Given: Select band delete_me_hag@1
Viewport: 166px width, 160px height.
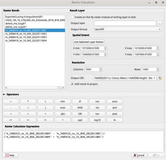Looking at the screenshot, I should click(x=35, y=23).
